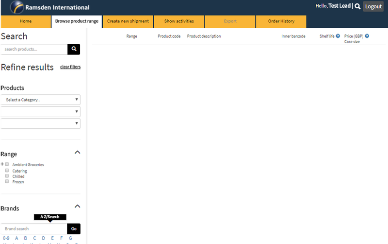Collapse the Brands section chevron
The width and height of the screenshot is (388, 244).
tap(77, 207)
